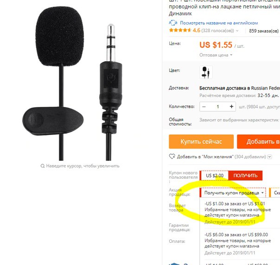Decrease quantity with the minus button

point(204,107)
